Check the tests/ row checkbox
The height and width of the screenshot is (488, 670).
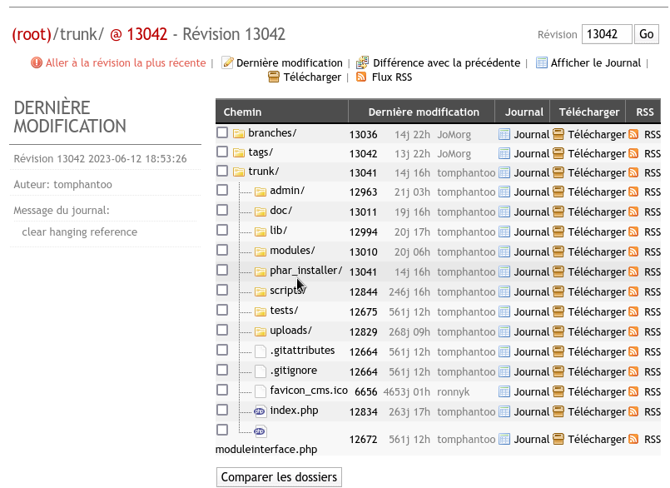(222, 310)
